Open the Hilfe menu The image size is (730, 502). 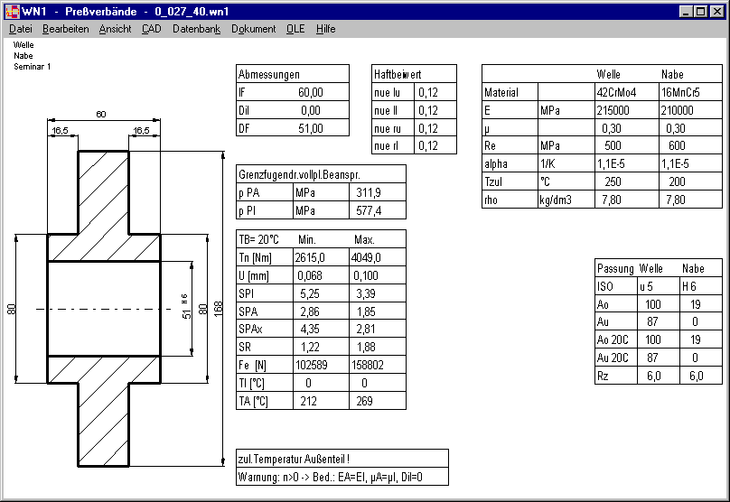[325, 29]
